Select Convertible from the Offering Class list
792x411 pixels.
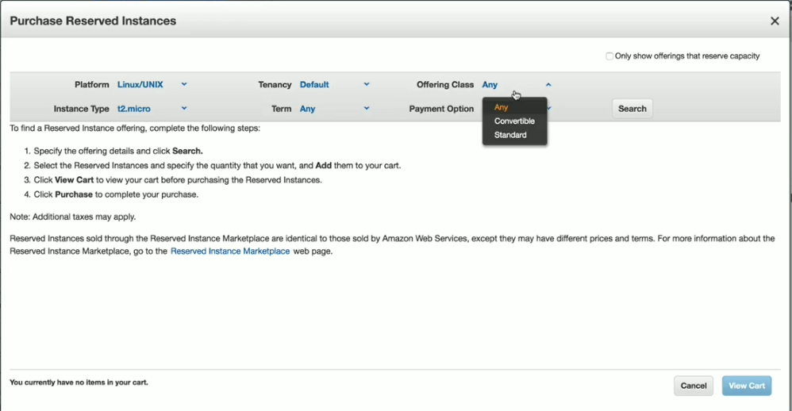514,121
